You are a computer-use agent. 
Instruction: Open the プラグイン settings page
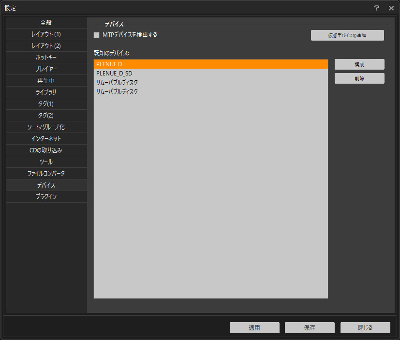tap(46, 197)
